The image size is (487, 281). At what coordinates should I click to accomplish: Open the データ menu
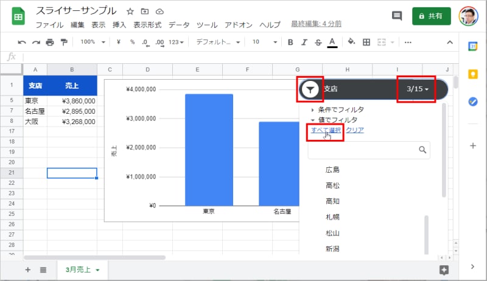pyautogui.click(x=179, y=24)
